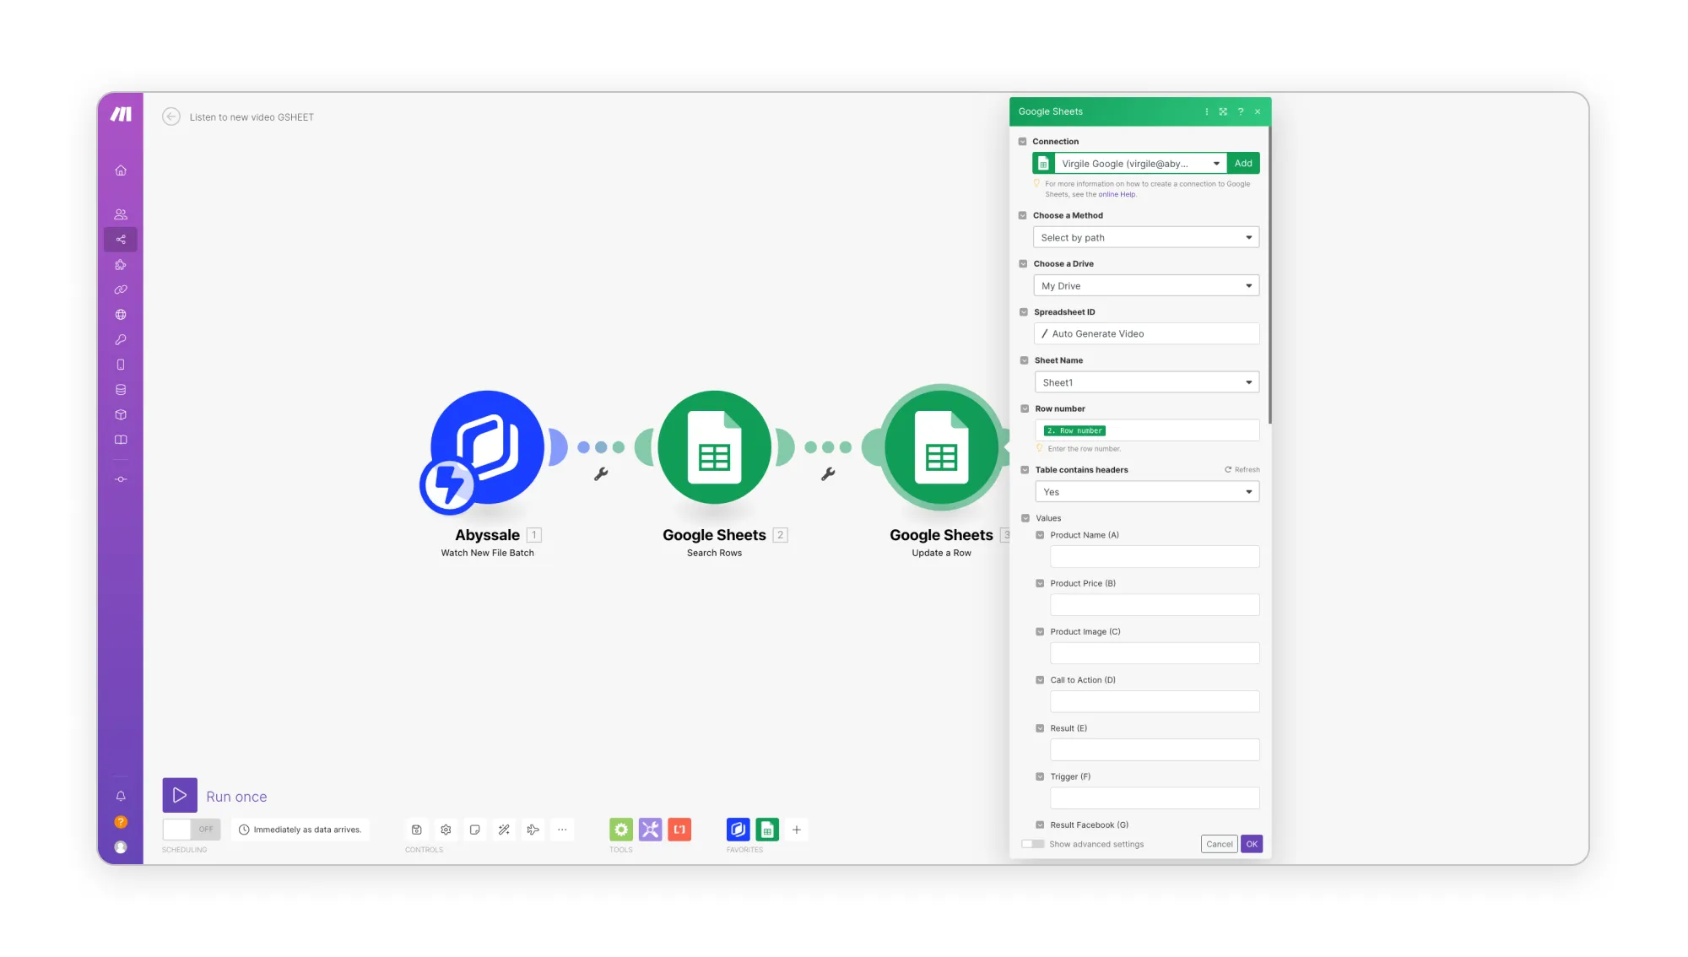Click the save scenario icon in controls
The height and width of the screenshot is (957, 1688).
tap(416, 830)
